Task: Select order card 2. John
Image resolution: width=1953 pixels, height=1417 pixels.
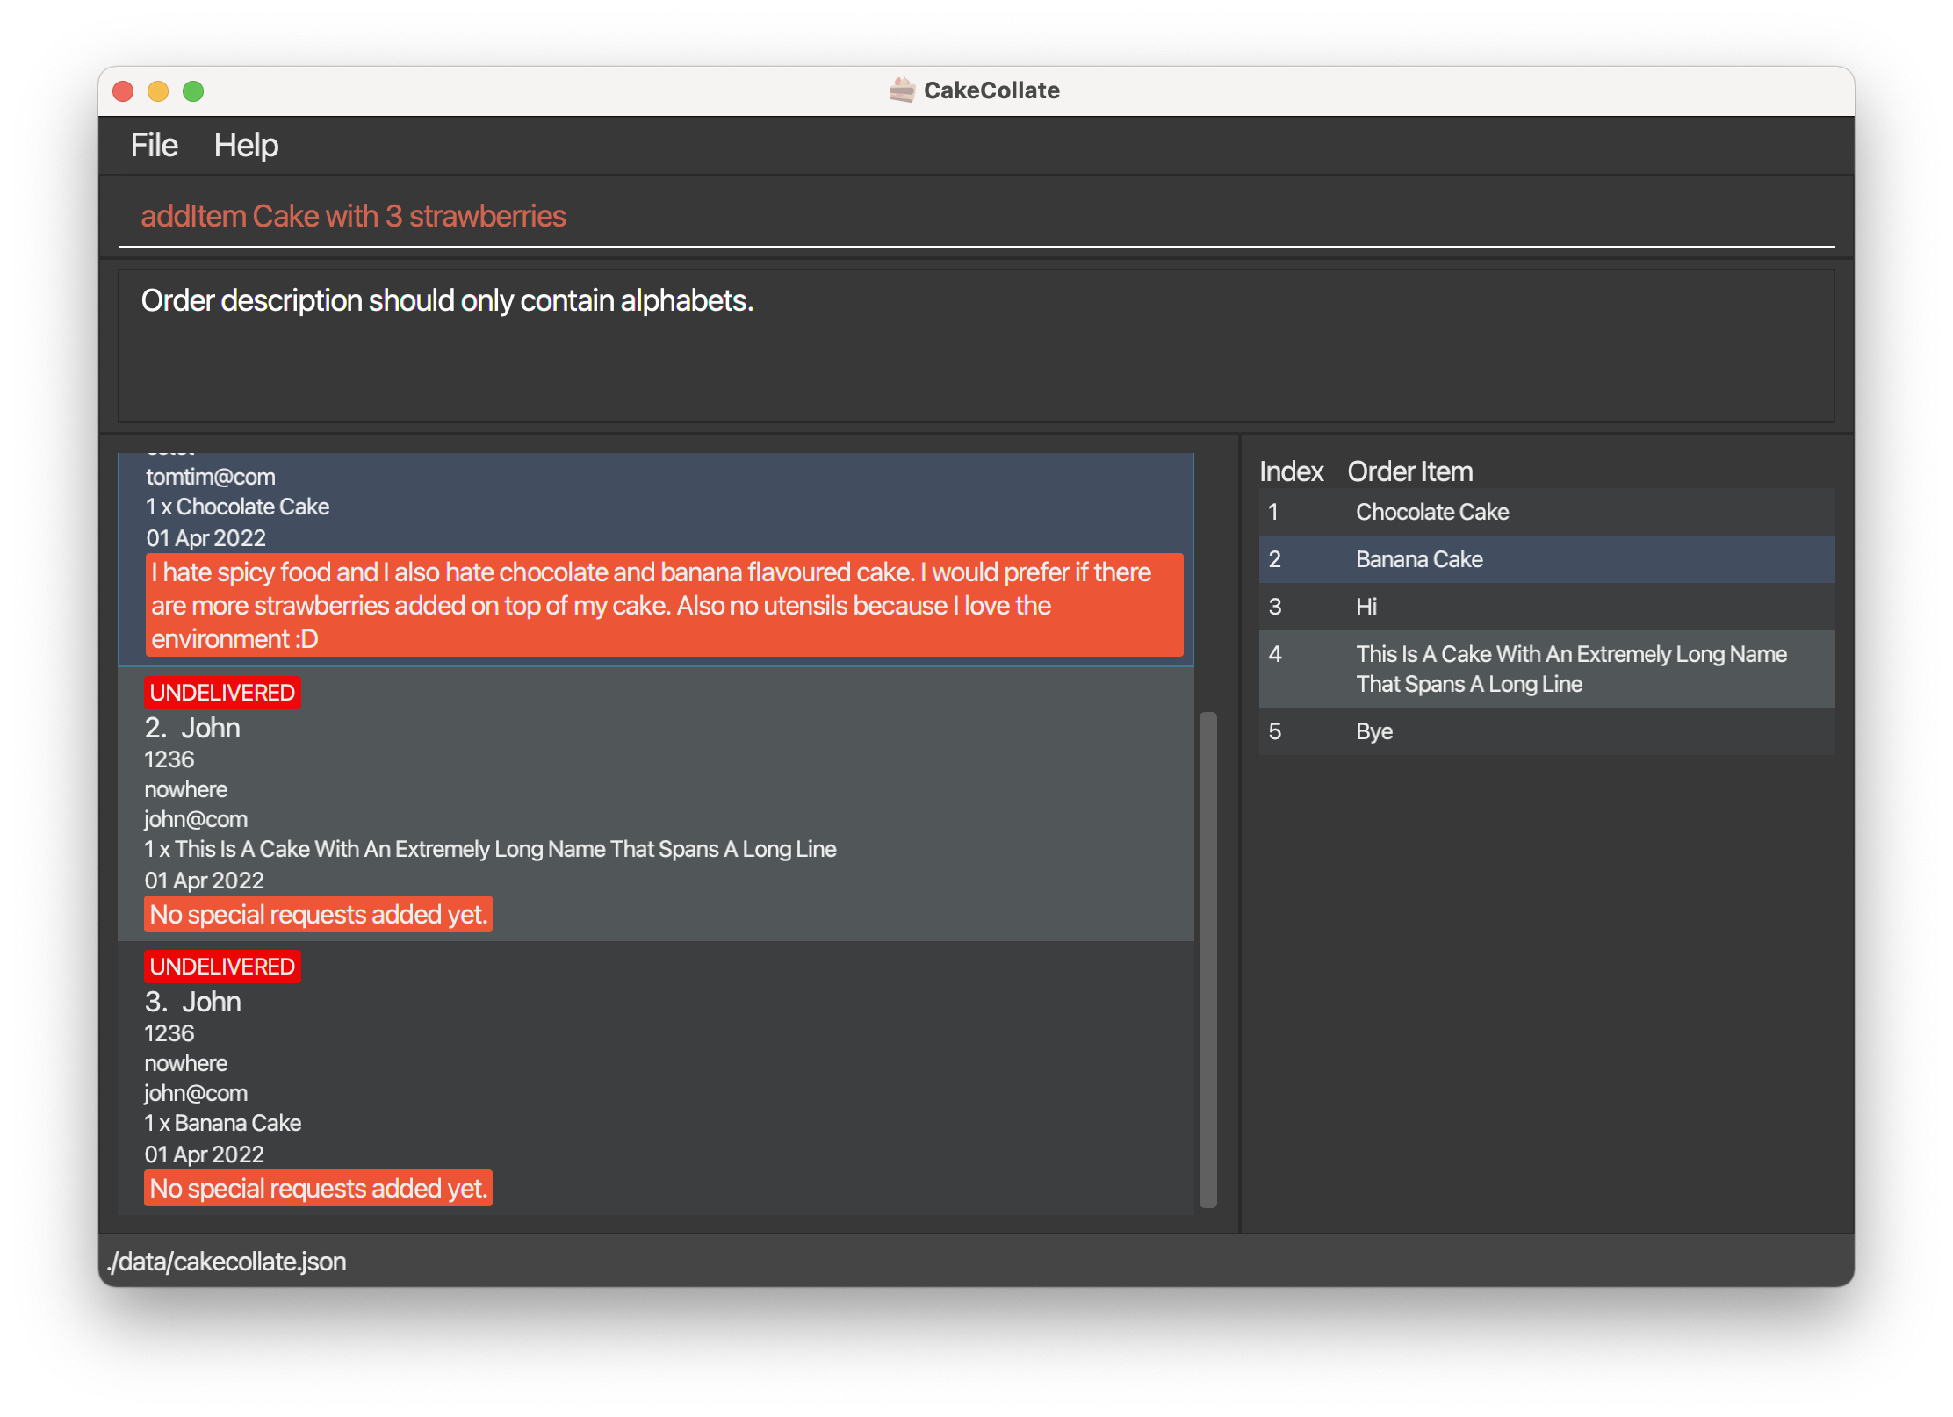Action: tap(656, 804)
